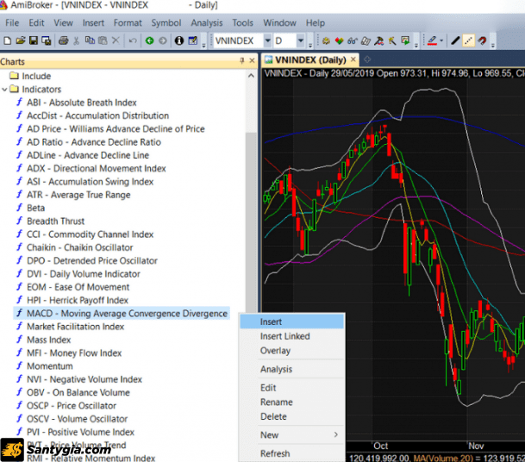Open the VNINDEX symbol dropdown arrow
Image resolution: width=525 pixels, height=462 pixels.
click(267, 41)
